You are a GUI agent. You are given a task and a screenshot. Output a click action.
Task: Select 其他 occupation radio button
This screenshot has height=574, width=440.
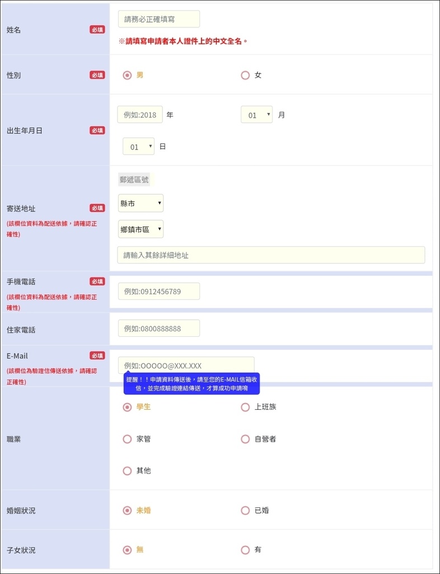tap(127, 471)
